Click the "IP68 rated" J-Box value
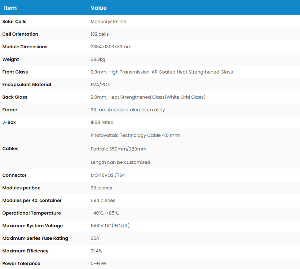Viewport: 300px width, 269px height. point(102,123)
